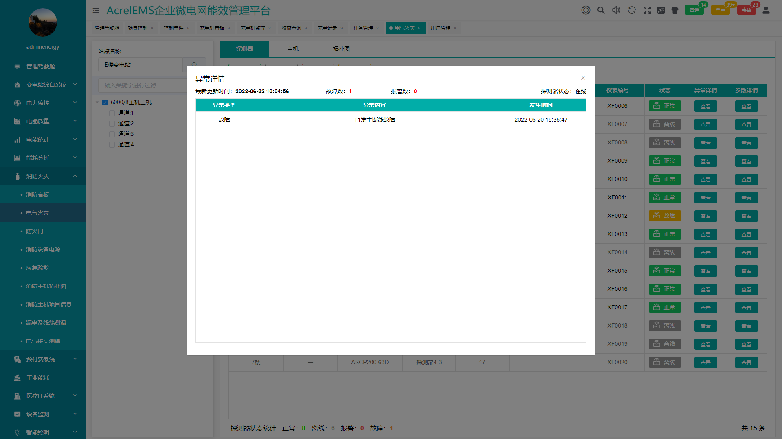Click the 站点名称 input field

pyautogui.click(x=141, y=65)
